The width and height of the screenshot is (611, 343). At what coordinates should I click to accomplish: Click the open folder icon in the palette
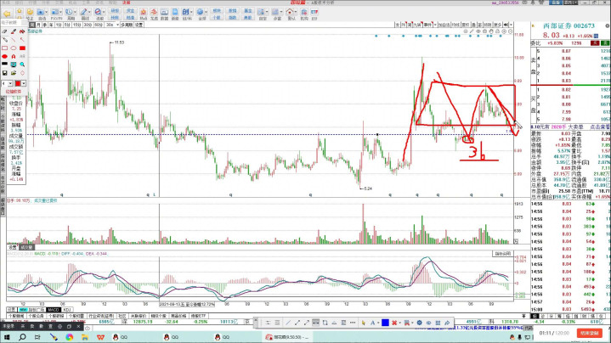coord(14,73)
